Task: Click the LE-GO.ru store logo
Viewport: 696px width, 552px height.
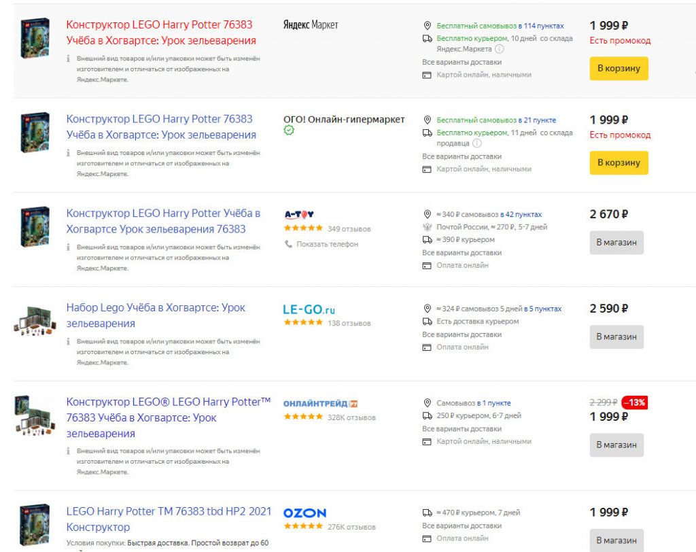Action: point(309,309)
